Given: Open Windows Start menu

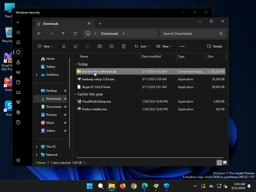Looking at the screenshot, I should [89, 186].
